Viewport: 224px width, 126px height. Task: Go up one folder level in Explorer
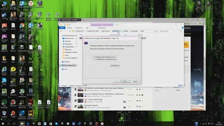pos(70,31)
